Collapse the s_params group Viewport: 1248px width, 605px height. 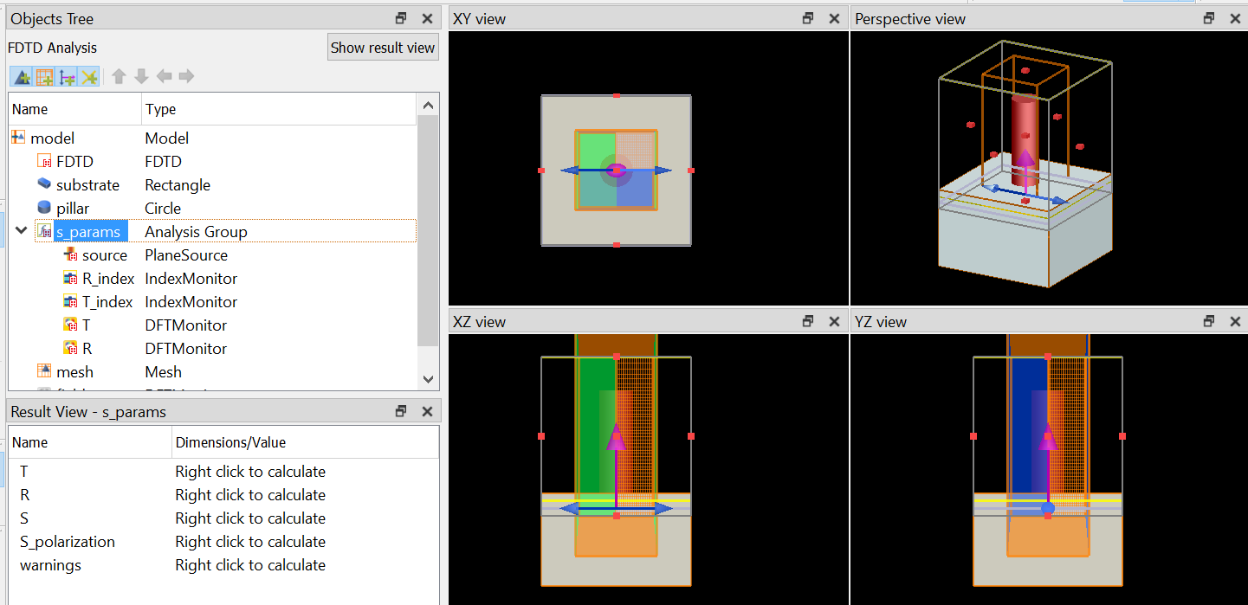pos(21,231)
